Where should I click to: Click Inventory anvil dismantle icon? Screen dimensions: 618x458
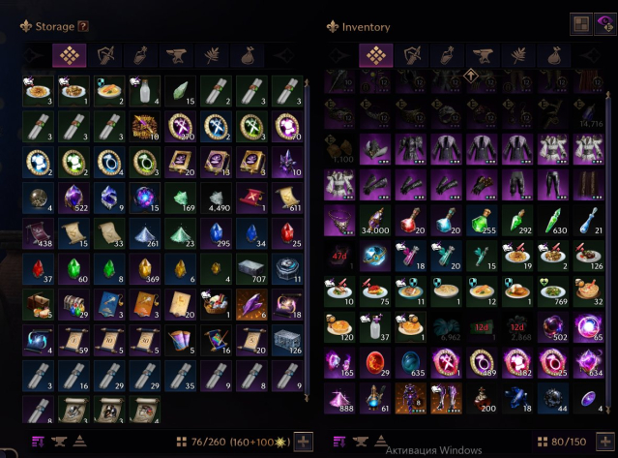click(360, 442)
